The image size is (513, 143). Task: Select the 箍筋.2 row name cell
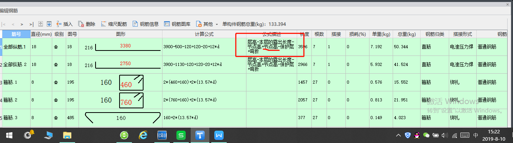point(16,100)
